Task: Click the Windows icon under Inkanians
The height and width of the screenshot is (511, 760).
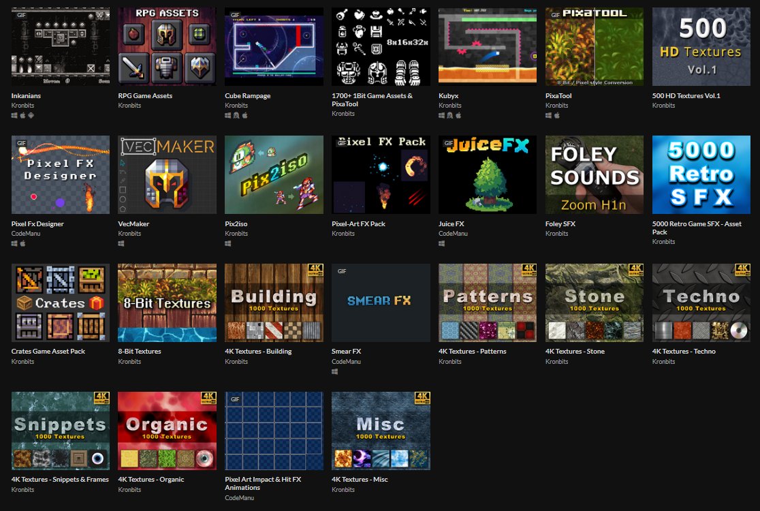Action: (x=14, y=115)
